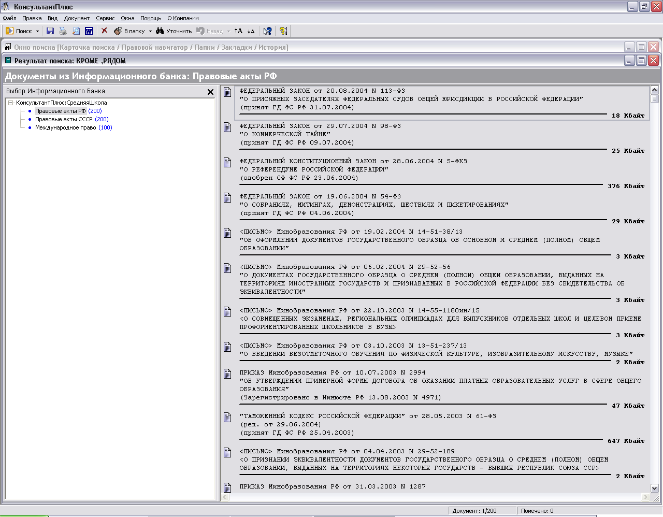This screenshot has height=517, width=663.
Task: Click the context help cursor icon
Action: click(x=267, y=31)
